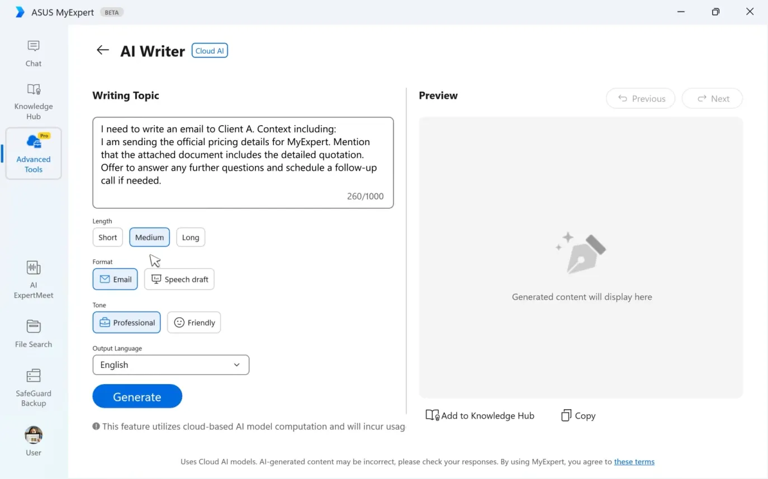
Task: Click the 260/1000 character counter
Action: click(366, 197)
